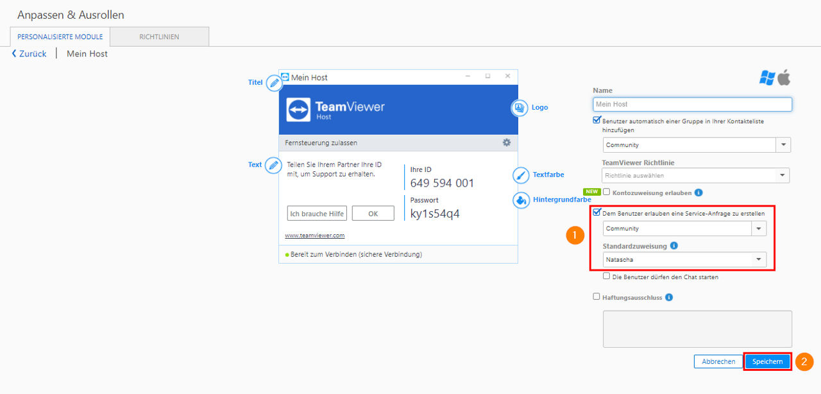Go back via the Zurück link
The height and width of the screenshot is (394, 821).
(29, 54)
